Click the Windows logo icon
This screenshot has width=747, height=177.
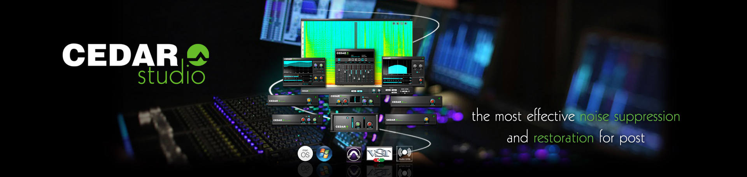tap(324, 154)
